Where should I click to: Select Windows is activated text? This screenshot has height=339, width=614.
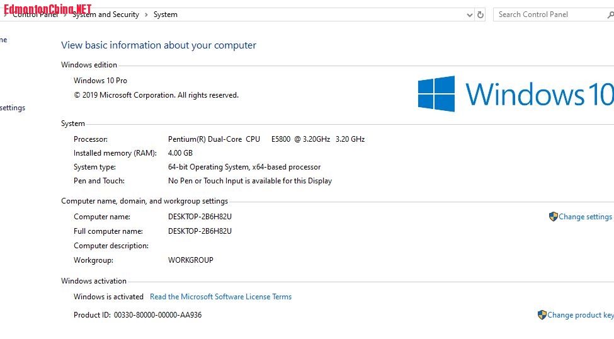[x=108, y=297]
